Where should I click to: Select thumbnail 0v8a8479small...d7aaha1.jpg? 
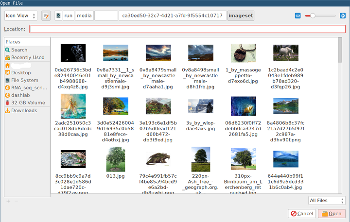158,53
